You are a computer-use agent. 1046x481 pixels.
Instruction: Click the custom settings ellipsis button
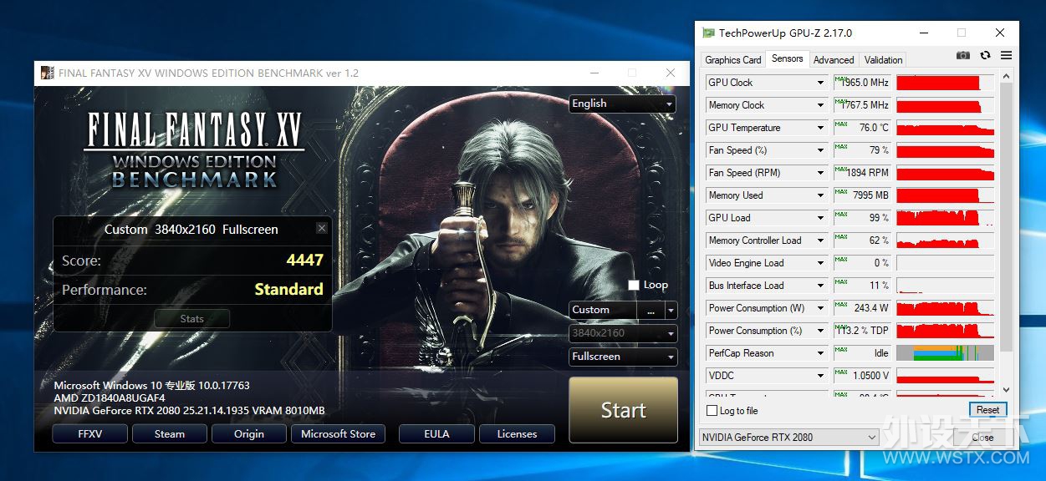[x=651, y=310]
